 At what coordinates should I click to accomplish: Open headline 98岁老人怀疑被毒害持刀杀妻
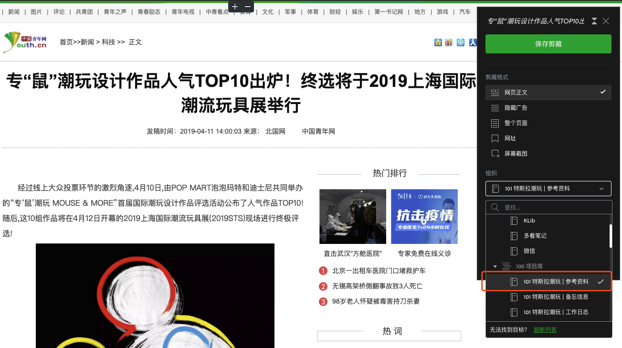pyautogui.click(x=376, y=301)
